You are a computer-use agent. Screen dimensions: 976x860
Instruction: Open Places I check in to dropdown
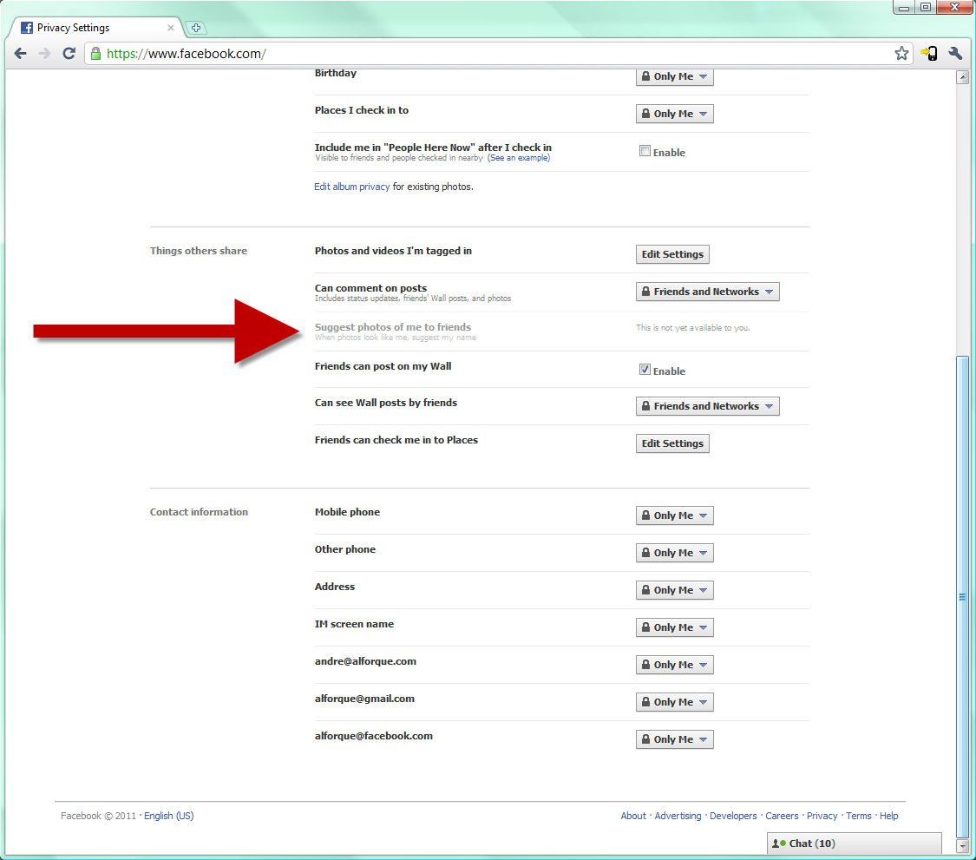click(x=674, y=114)
